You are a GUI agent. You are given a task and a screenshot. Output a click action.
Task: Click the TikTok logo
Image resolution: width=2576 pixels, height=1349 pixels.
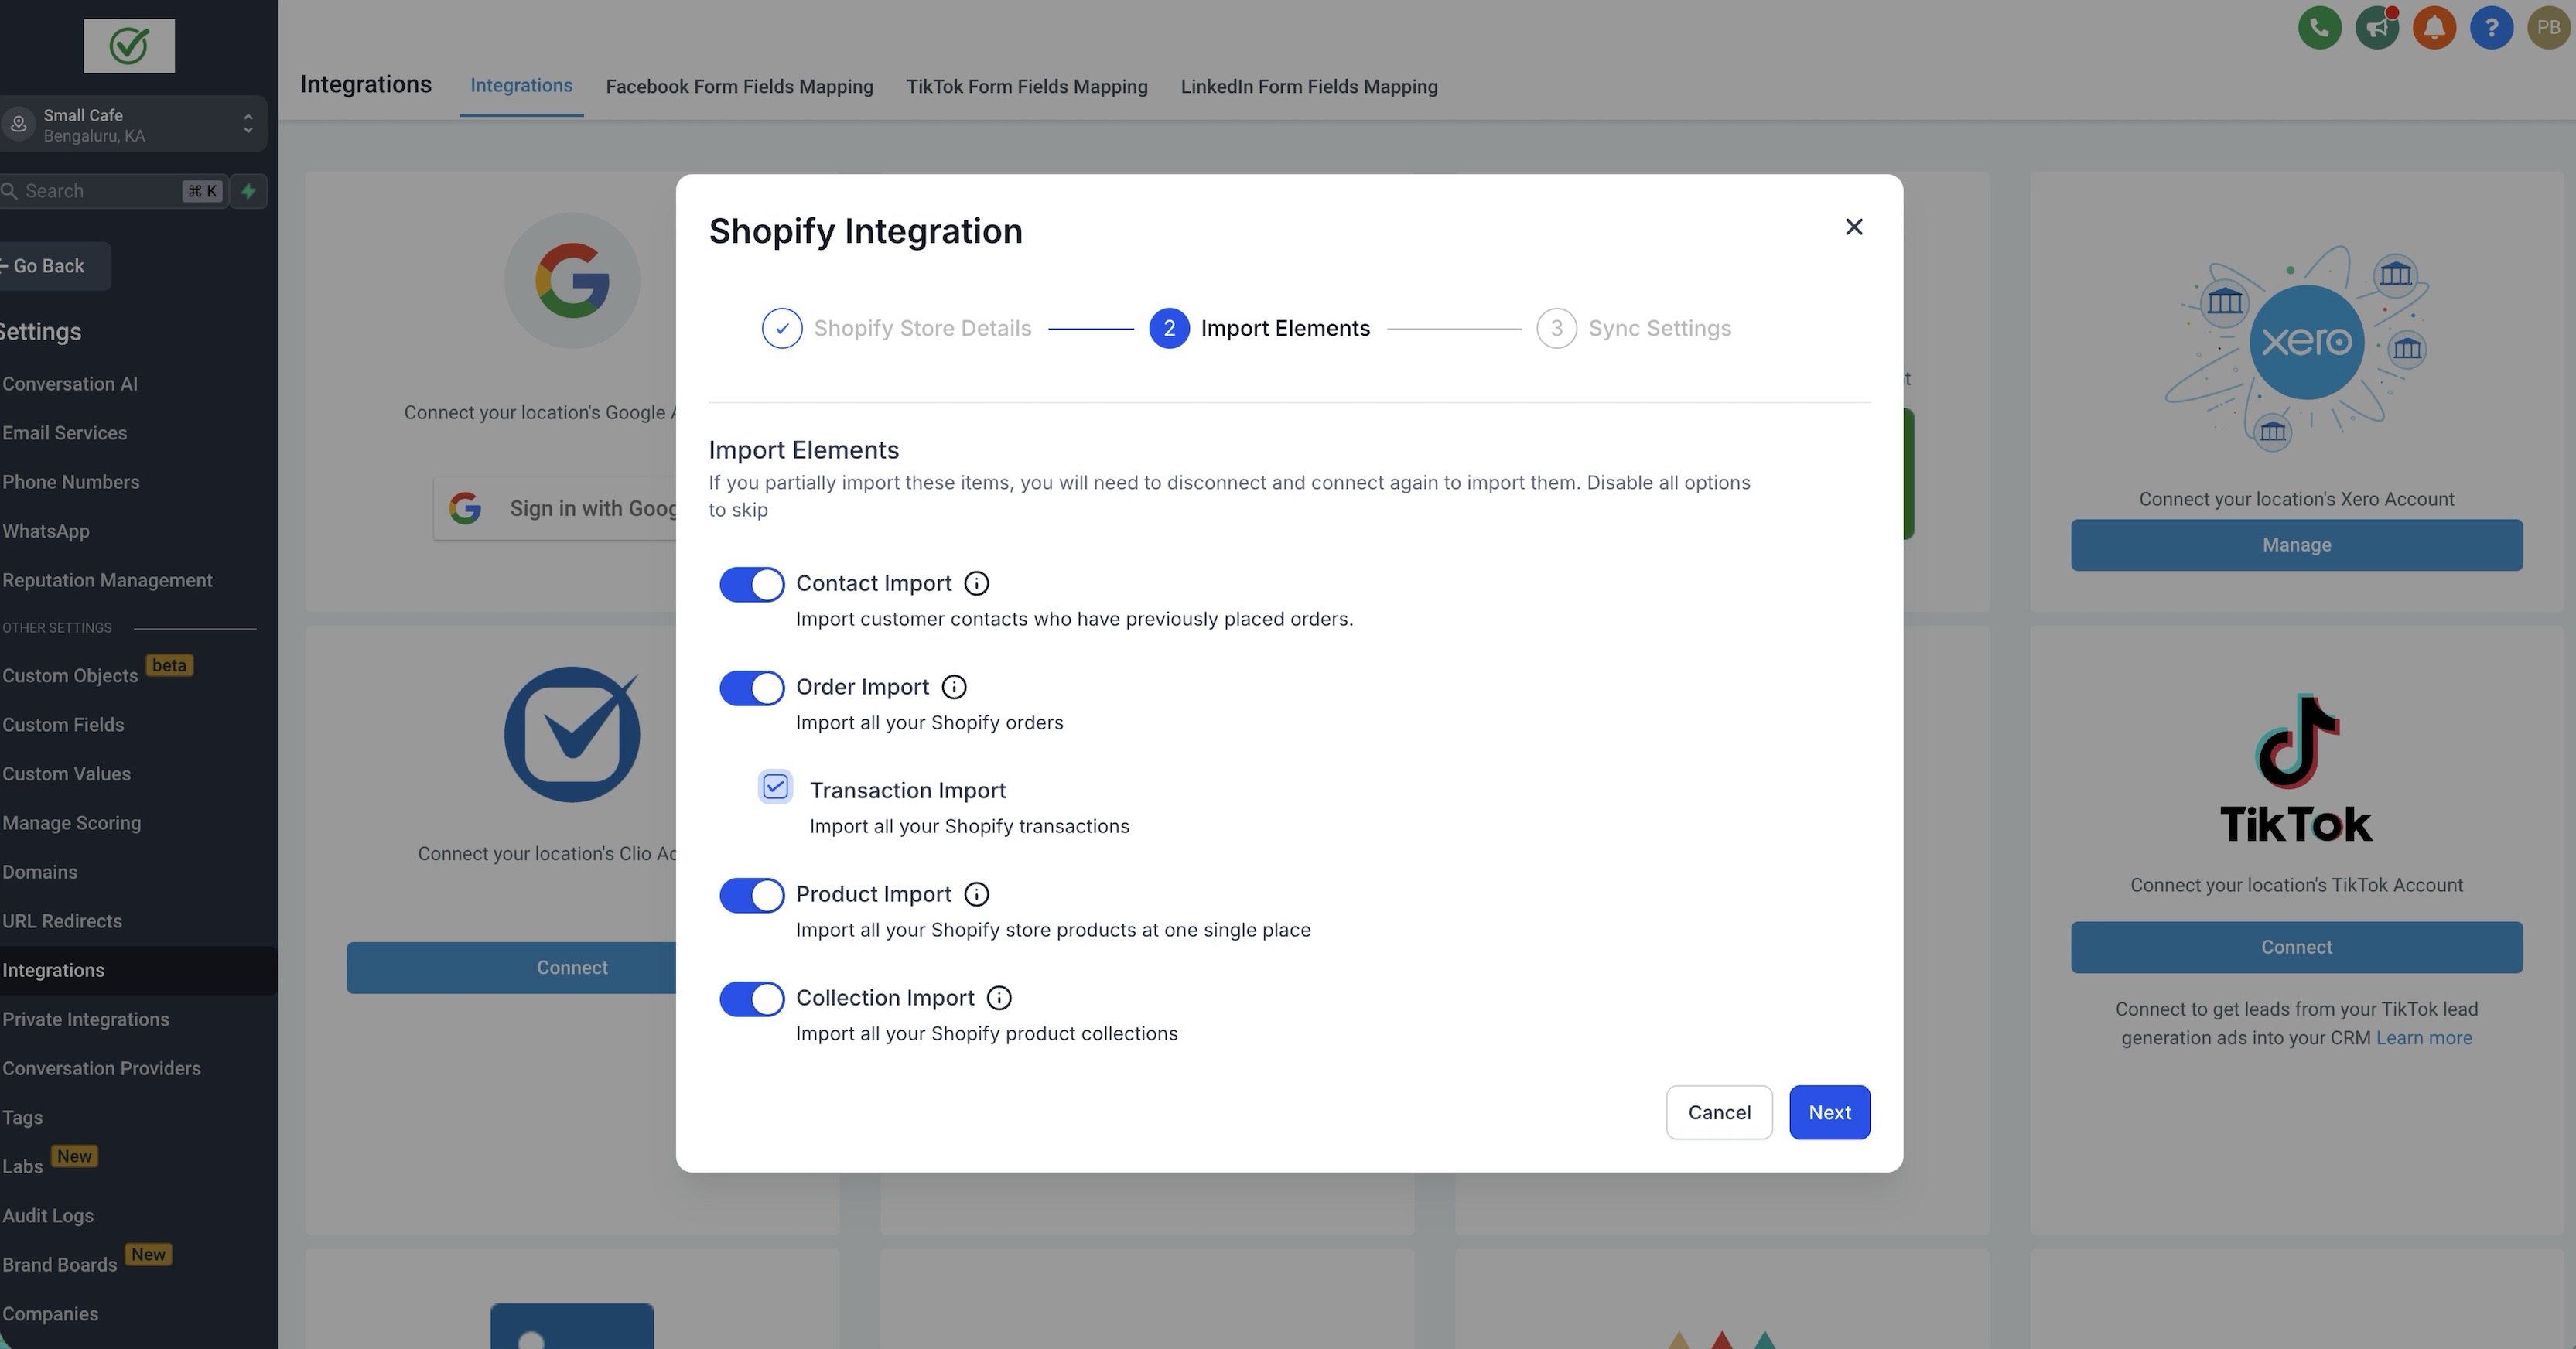coord(2296,767)
